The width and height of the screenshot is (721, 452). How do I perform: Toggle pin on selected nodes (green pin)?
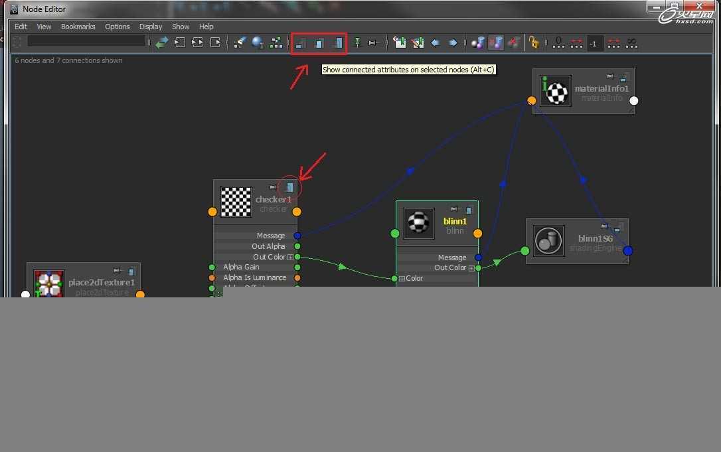point(357,42)
